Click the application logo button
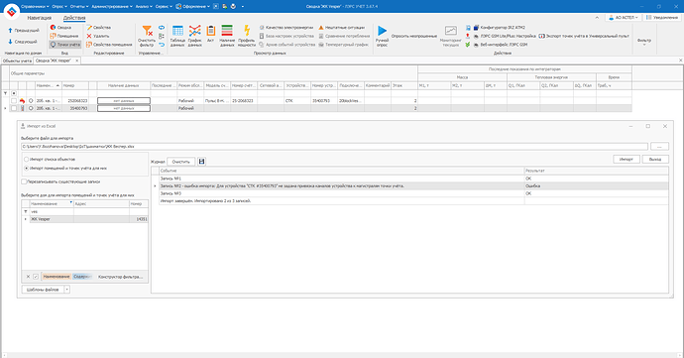The image size is (684, 358). (11, 11)
